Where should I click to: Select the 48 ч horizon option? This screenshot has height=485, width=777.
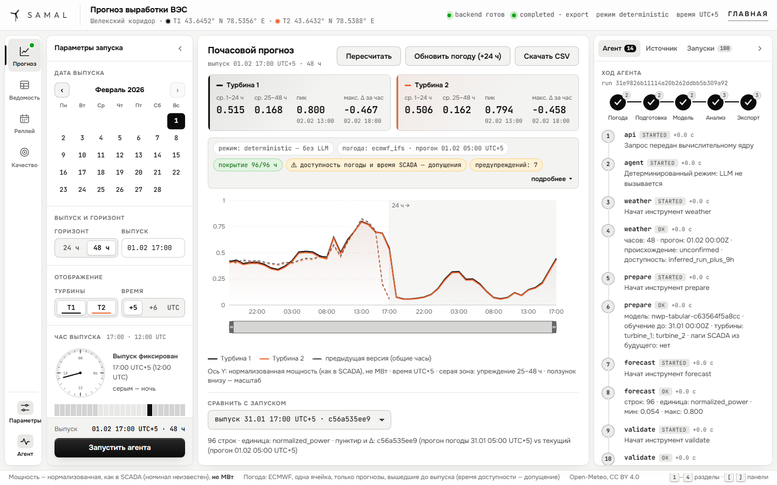coord(101,248)
